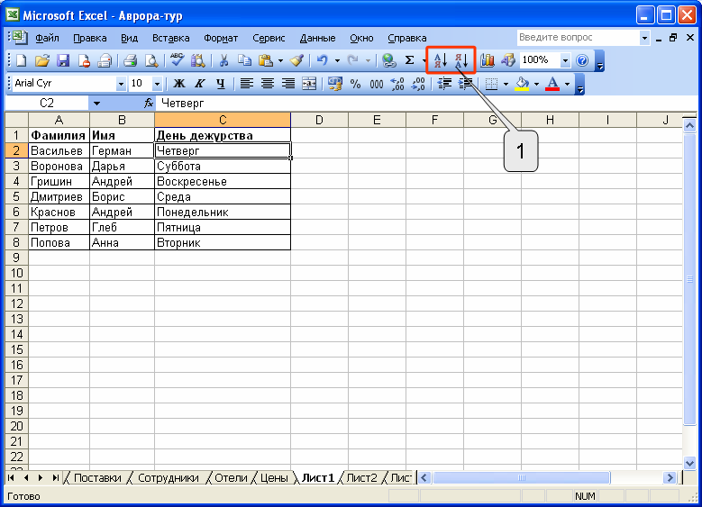Toggle Bold (Ж) formatting
The width and height of the screenshot is (702, 507).
179,84
